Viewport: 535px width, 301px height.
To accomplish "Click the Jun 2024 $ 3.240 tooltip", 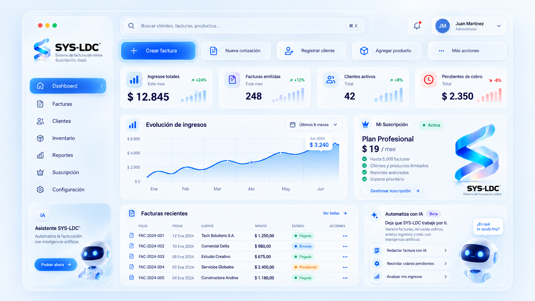I will pos(319,142).
